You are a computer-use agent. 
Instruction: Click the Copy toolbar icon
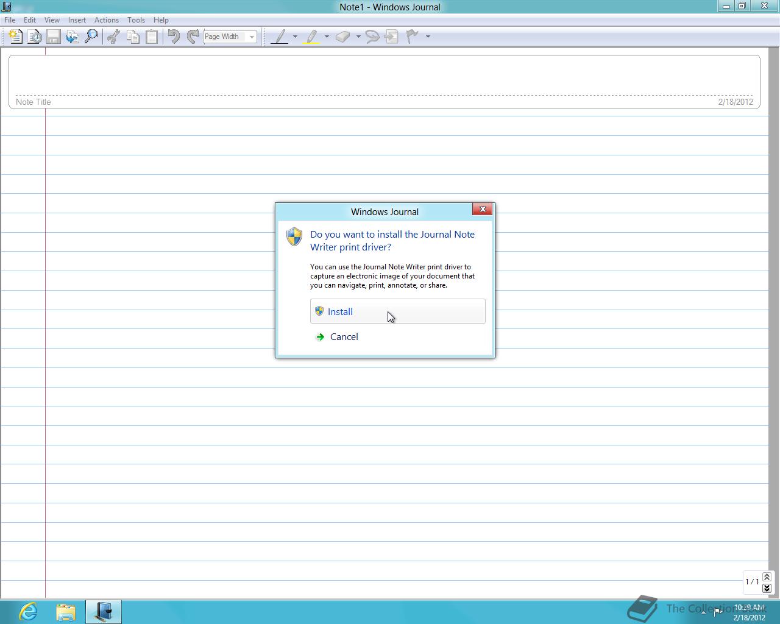132,37
